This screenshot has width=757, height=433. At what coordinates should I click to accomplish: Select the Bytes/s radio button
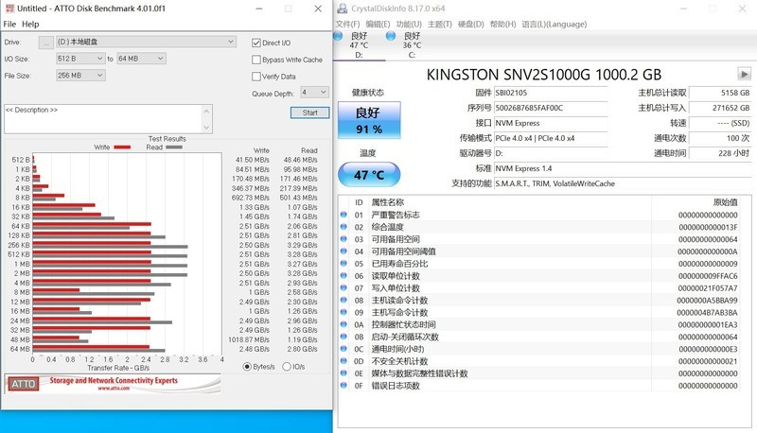tap(247, 367)
